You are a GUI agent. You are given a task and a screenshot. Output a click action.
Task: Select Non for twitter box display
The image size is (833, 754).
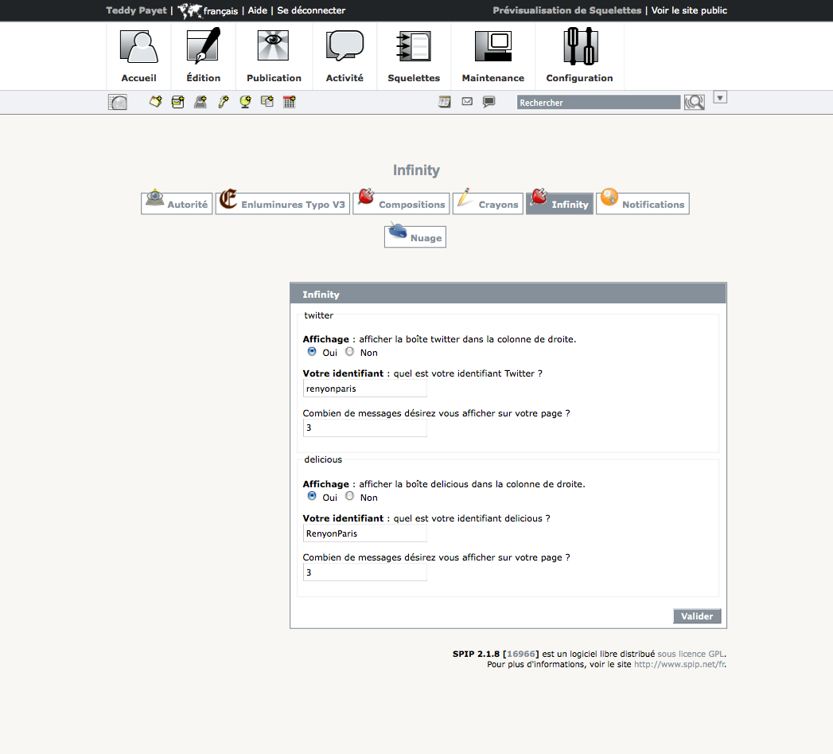[x=350, y=351]
